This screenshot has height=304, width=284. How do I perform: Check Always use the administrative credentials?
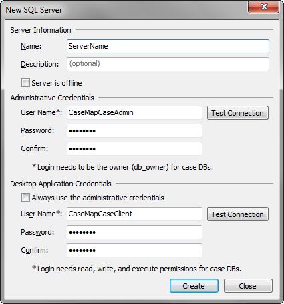coord(25,198)
